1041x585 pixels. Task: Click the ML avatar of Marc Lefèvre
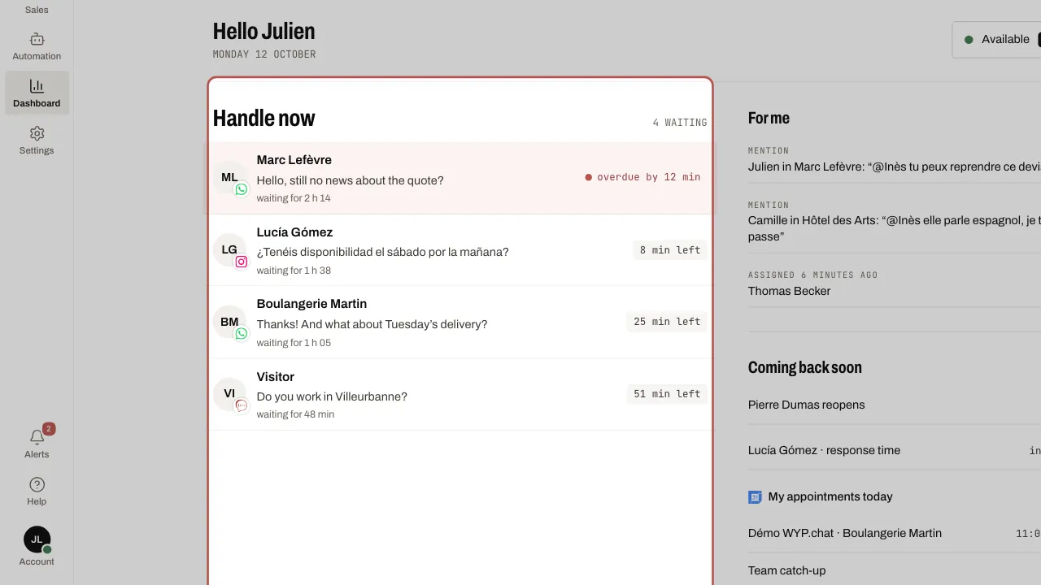coord(229,177)
